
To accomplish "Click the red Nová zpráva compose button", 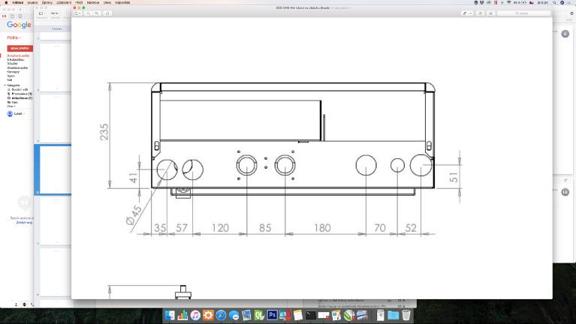I will pyautogui.click(x=20, y=49).
